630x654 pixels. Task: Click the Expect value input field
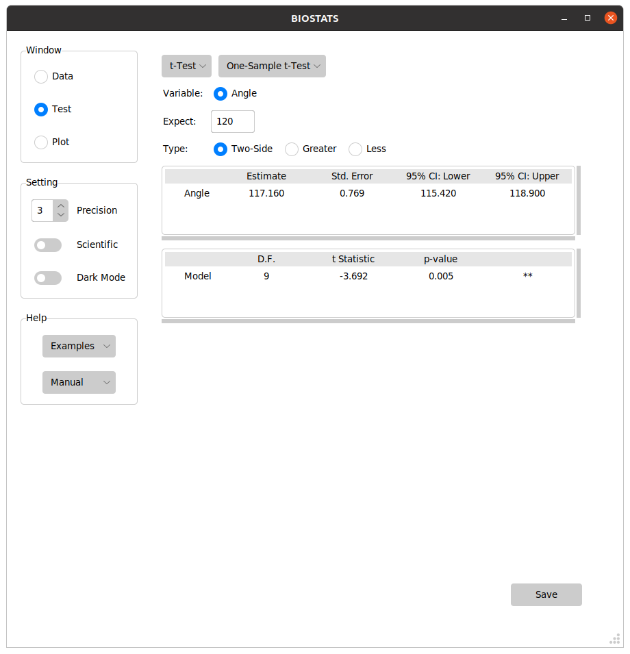coord(232,122)
